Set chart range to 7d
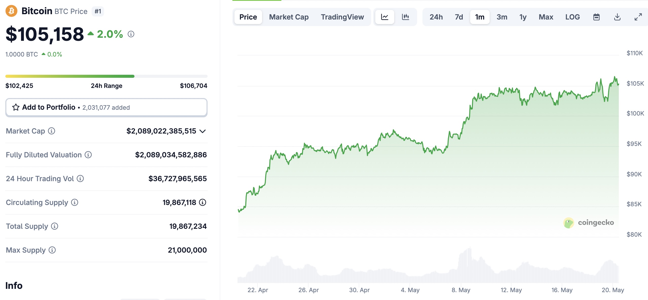The width and height of the screenshot is (648, 300). click(x=459, y=17)
